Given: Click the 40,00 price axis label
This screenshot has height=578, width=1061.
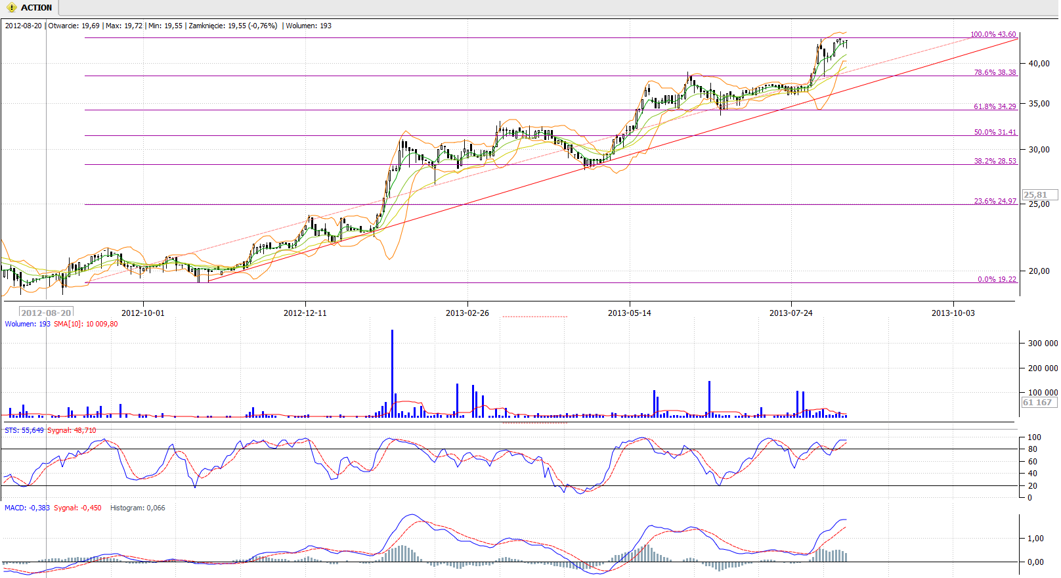Looking at the screenshot, I should pos(1039,64).
